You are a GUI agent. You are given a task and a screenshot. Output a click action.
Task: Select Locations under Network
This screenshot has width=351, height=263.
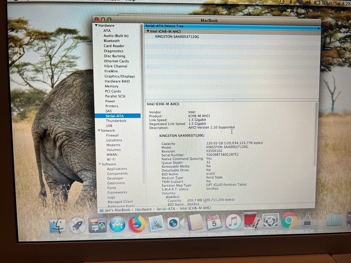pyautogui.click(x=114, y=140)
